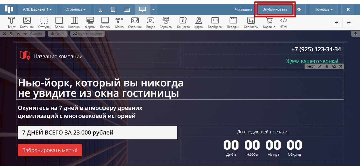Click the Счетчики counter tool
This screenshot has height=166, width=360.
point(135,23)
